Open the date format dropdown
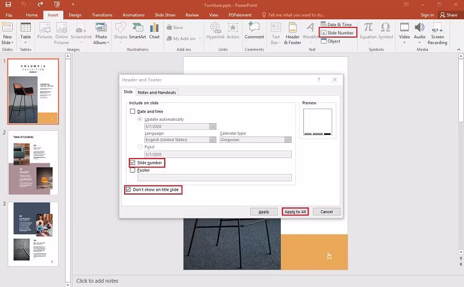The height and width of the screenshot is (287, 464). 212,126
